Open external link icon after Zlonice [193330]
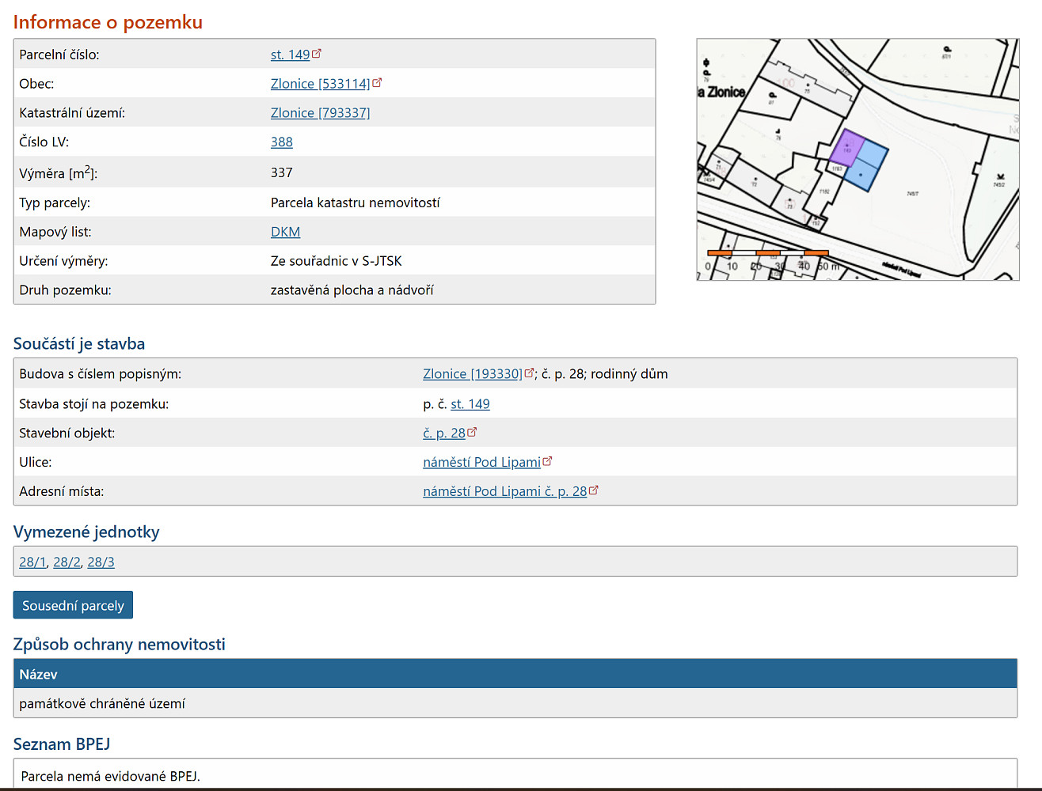 (529, 373)
